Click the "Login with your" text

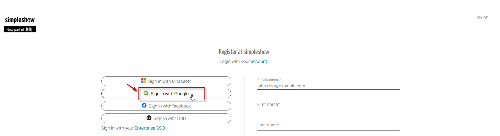235,62
